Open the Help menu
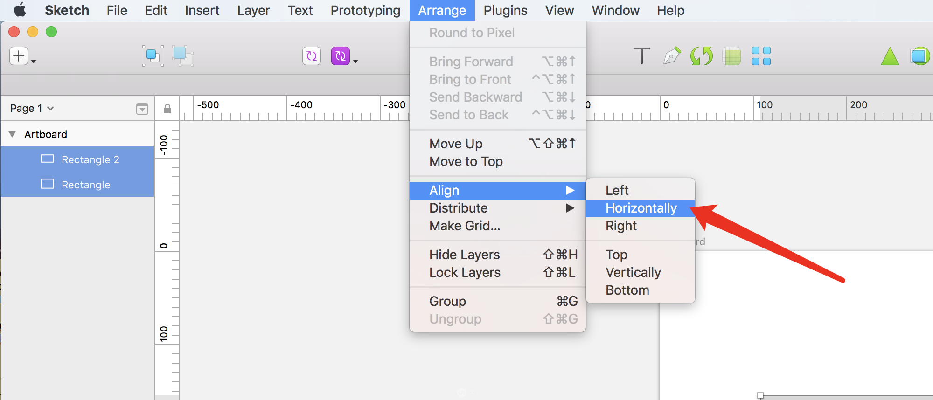Viewport: 933px width, 400px height. point(670,10)
